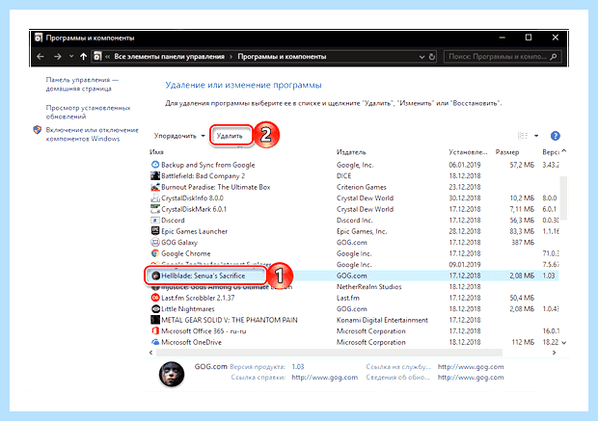Expand view options dropdown arrow
Viewport: 598px width, 421px height.
(536, 136)
